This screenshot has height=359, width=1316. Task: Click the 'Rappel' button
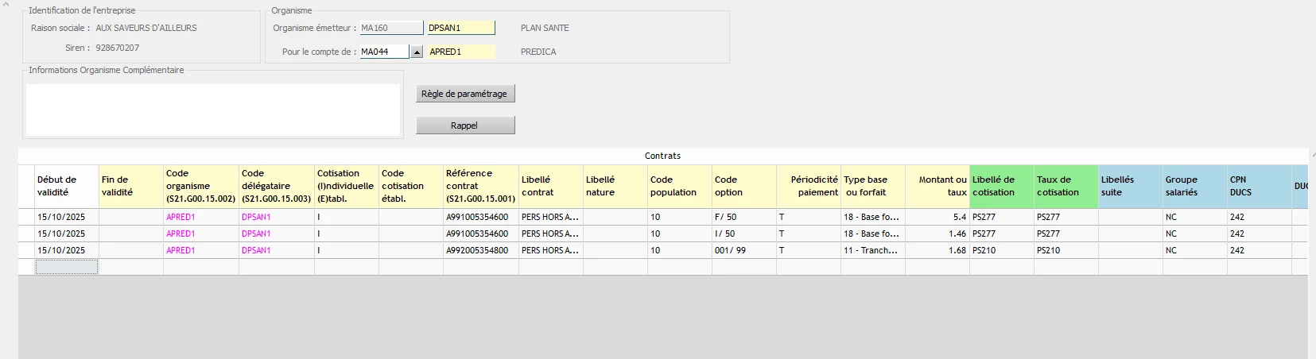pos(465,125)
